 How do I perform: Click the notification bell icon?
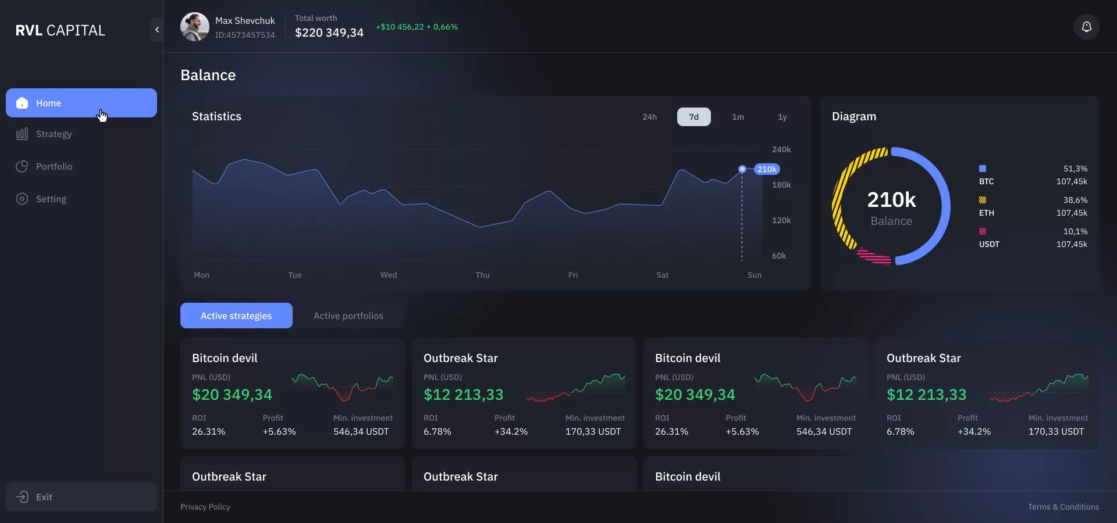[x=1086, y=27]
